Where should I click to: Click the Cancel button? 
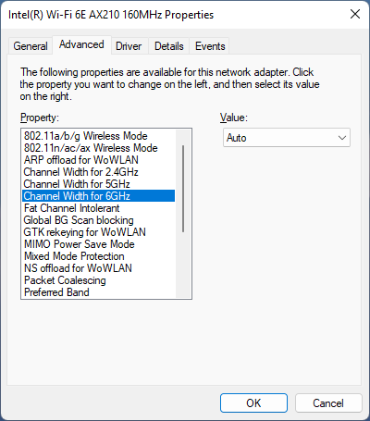(x=328, y=402)
